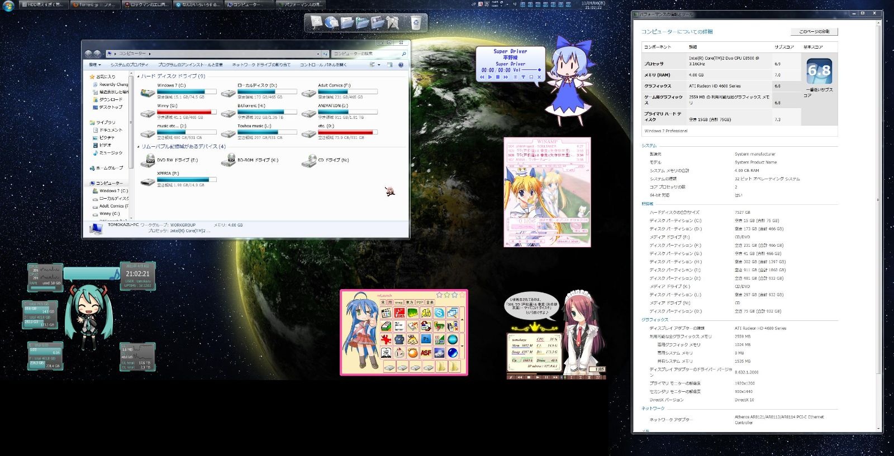Launch Media Player Classic 321 icon in mLaunch
Viewport: 894px width, 456px height.
pyautogui.click(x=386, y=313)
